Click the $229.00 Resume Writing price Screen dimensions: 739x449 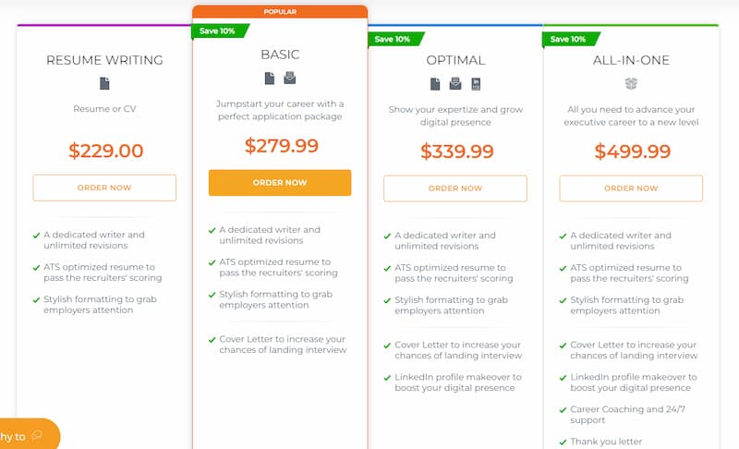105,151
